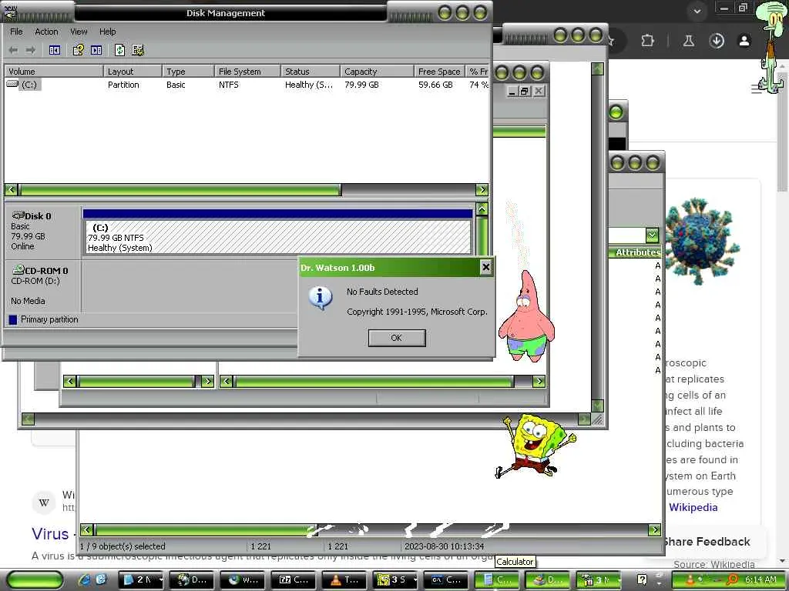Click the disk settings toolbar icon beside Refresh
The height and width of the screenshot is (591, 789).
(138, 50)
